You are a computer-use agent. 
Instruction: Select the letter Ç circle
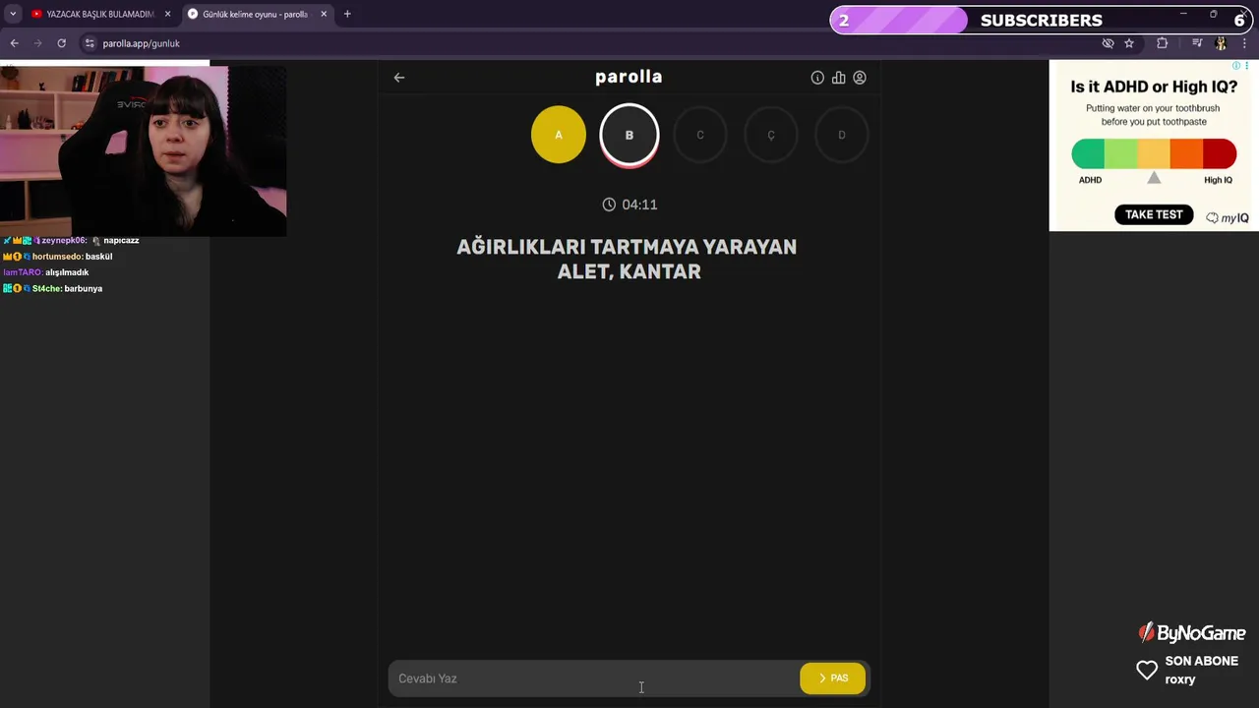click(x=771, y=135)
